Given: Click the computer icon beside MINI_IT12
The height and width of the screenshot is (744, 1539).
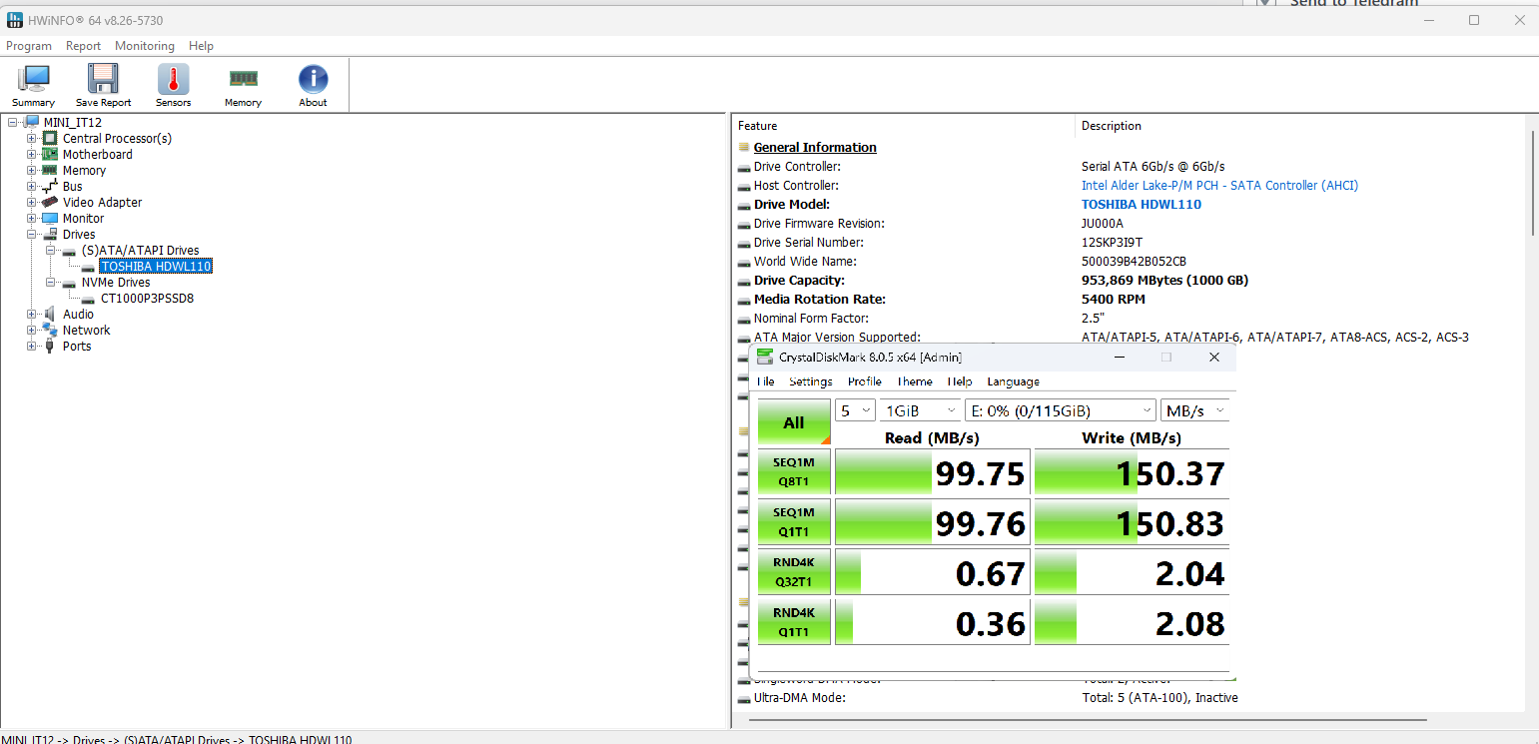Looking at the screenshot, I should point(32,123).
